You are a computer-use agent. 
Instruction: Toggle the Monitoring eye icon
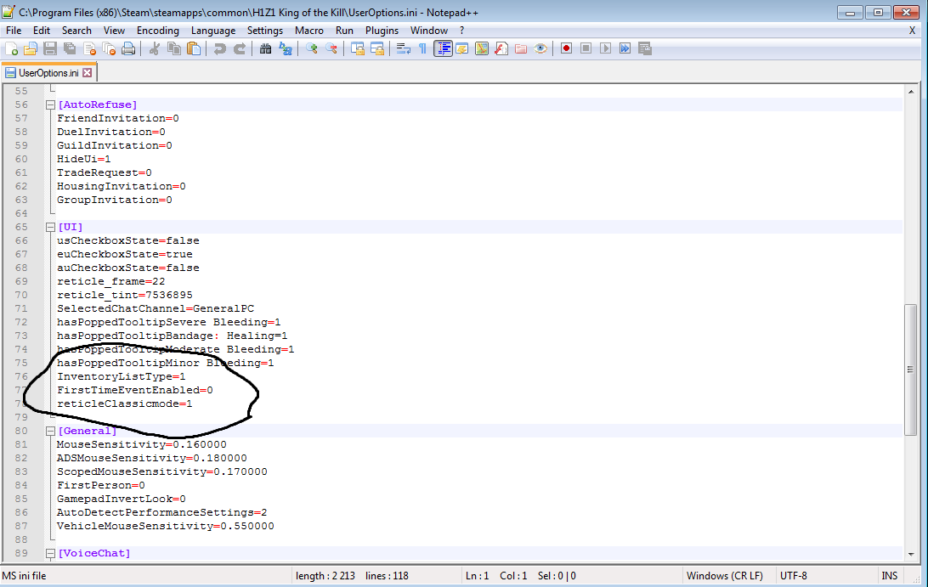click(x=540, y=48)
